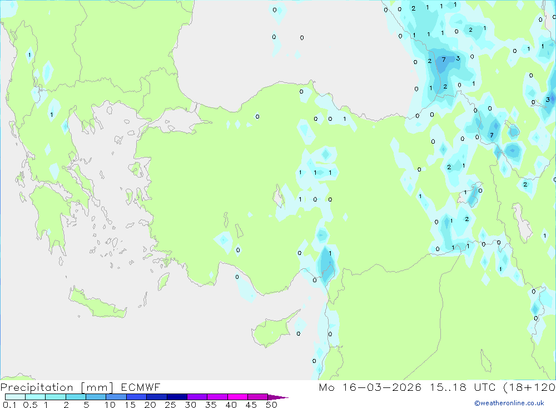Click the "0.1" legend scale label

point(9,405)
